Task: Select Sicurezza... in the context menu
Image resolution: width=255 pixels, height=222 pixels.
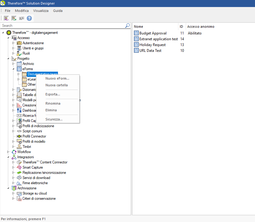Action: [54, 119]
